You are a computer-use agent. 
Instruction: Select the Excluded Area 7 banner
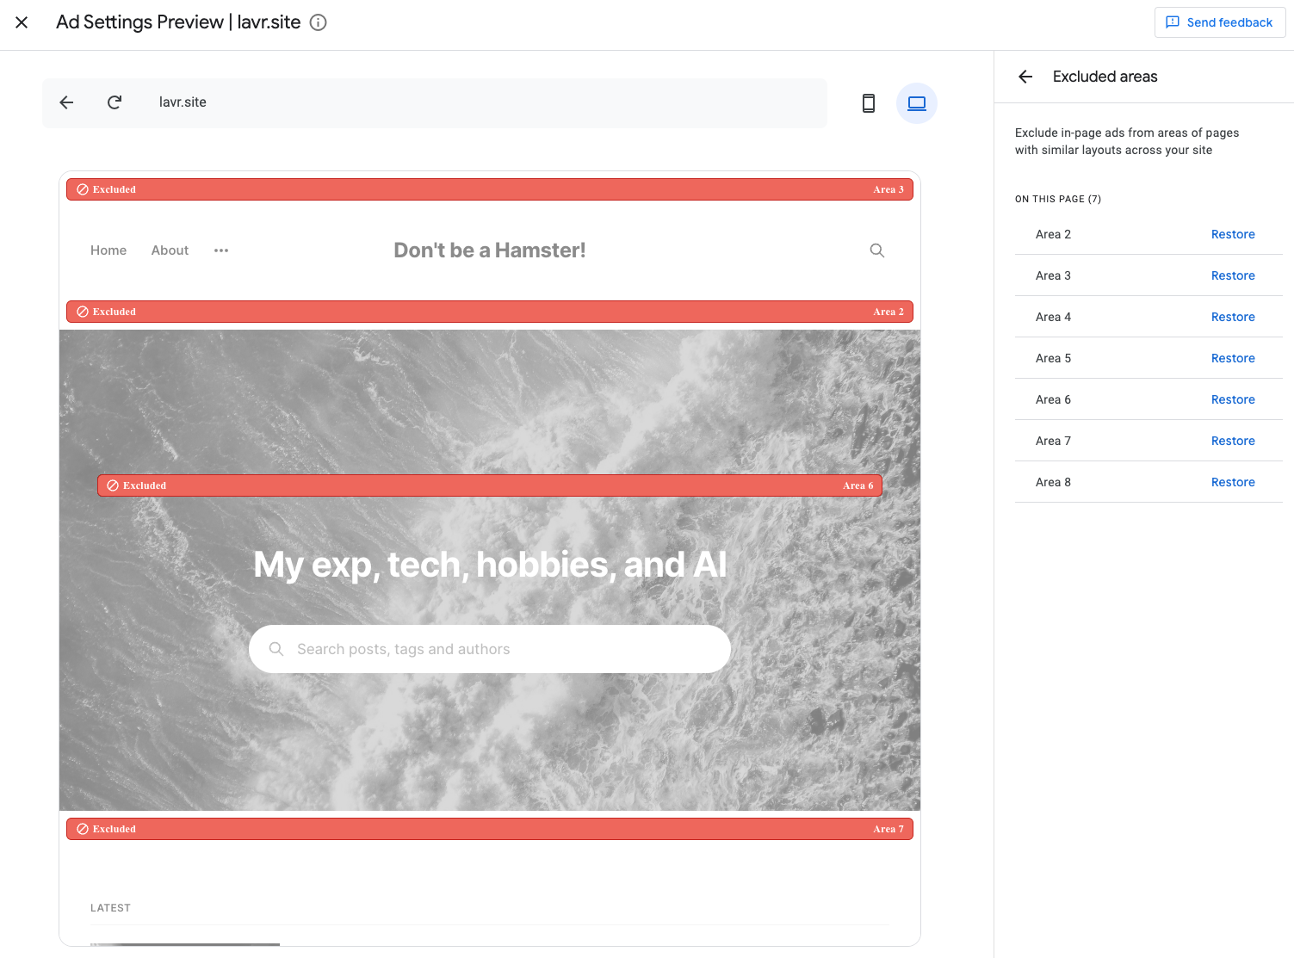[x=489, y=829]
